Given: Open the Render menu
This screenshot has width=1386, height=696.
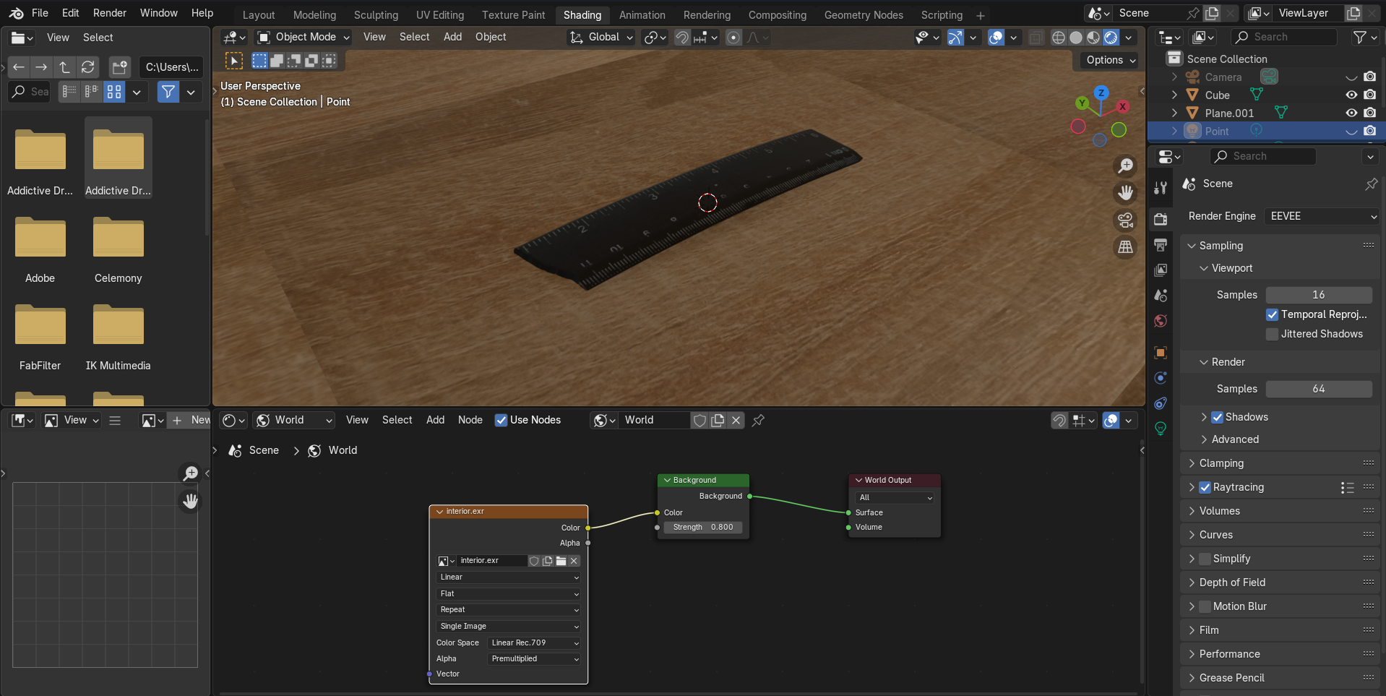Looking at the screenshot, I should point(109,13).
